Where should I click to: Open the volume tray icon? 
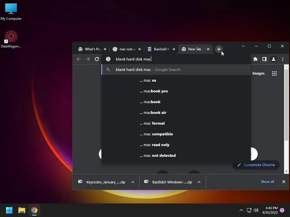coord(256,210)
